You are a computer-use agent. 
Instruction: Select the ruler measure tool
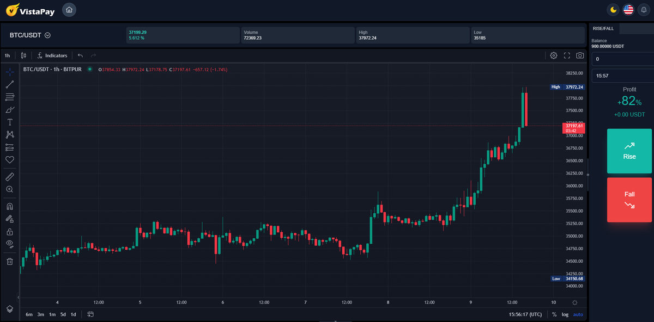(9, 177)
